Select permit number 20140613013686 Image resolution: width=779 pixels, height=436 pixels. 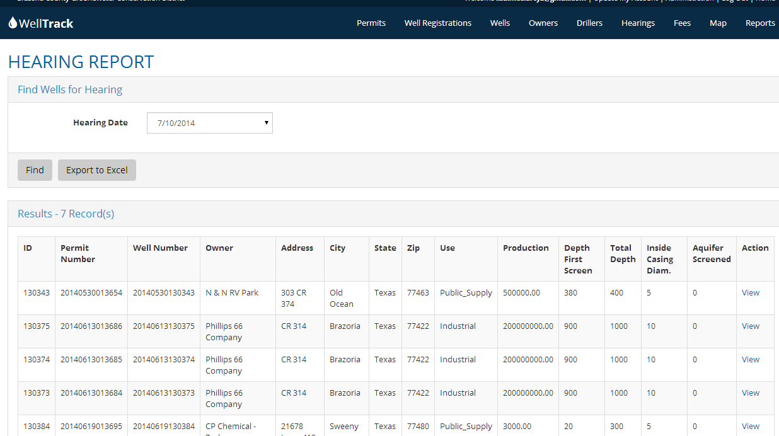tap(91, 326)
